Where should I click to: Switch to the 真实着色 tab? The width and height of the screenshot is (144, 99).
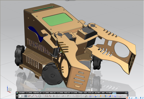98,93
